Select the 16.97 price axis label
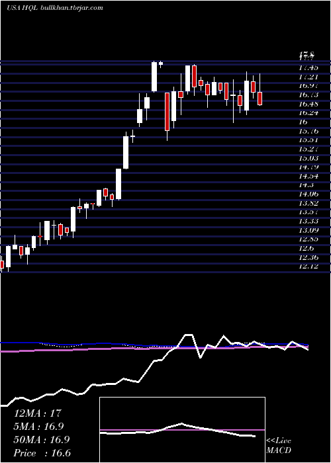 point(308,86)
